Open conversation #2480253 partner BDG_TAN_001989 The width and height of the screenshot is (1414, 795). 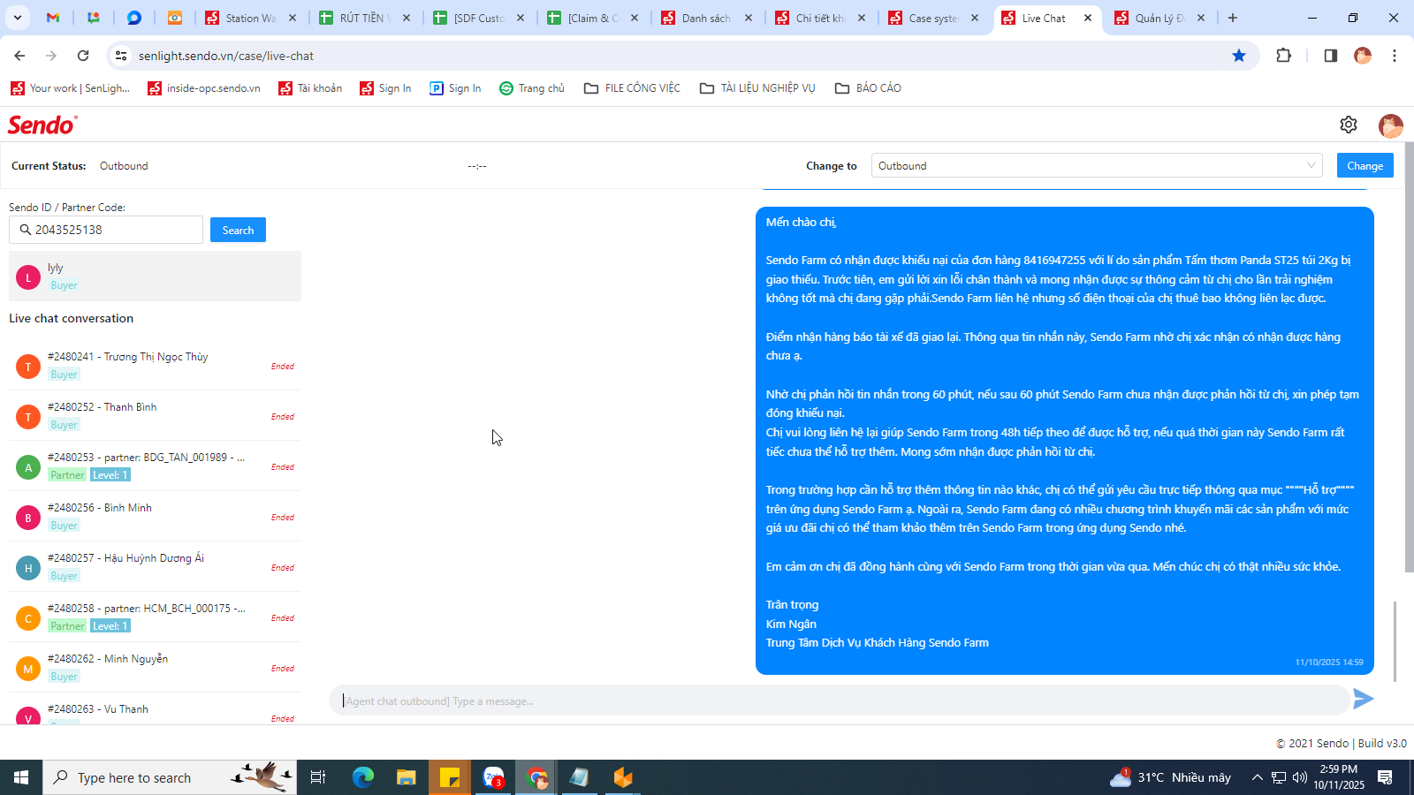pos(155,466)
